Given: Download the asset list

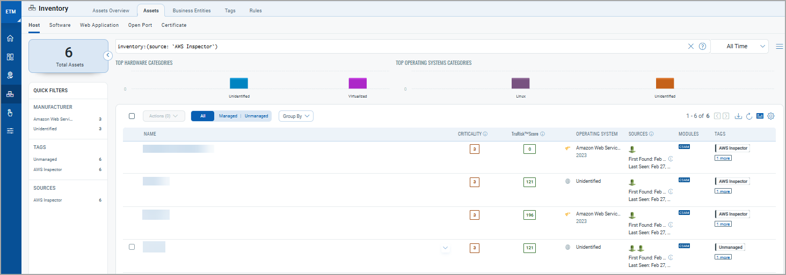Looking at the screenshot, I should pos(738,116).
